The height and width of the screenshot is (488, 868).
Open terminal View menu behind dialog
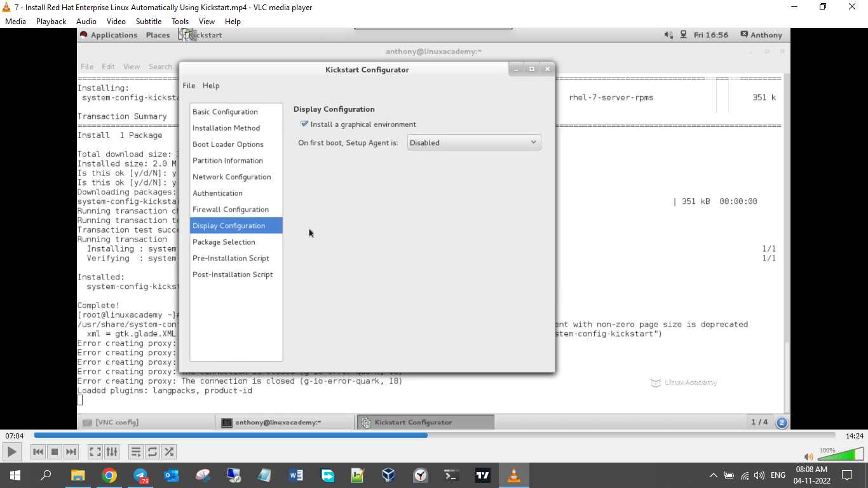[132, 67]
